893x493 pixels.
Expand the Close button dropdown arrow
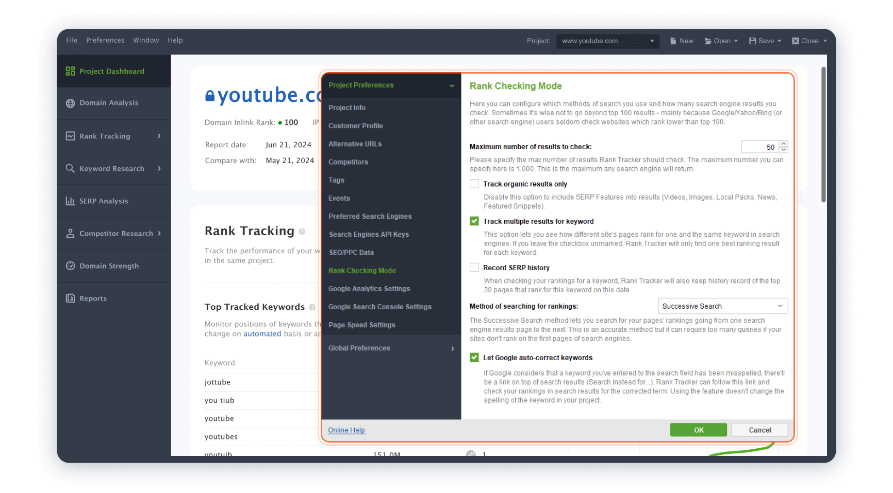coord(825,41)
